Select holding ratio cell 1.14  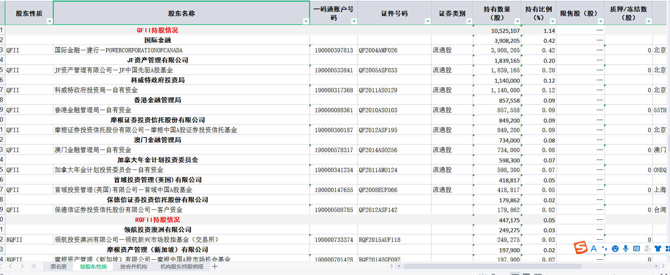click(539, 30)
